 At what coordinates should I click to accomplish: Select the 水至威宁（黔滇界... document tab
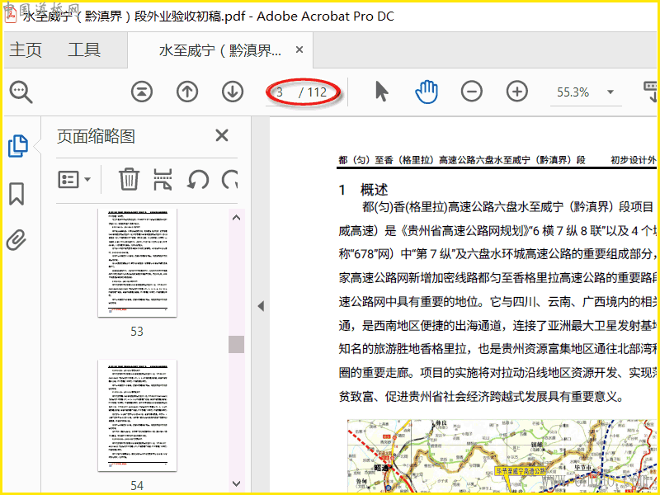coord(219,50)
